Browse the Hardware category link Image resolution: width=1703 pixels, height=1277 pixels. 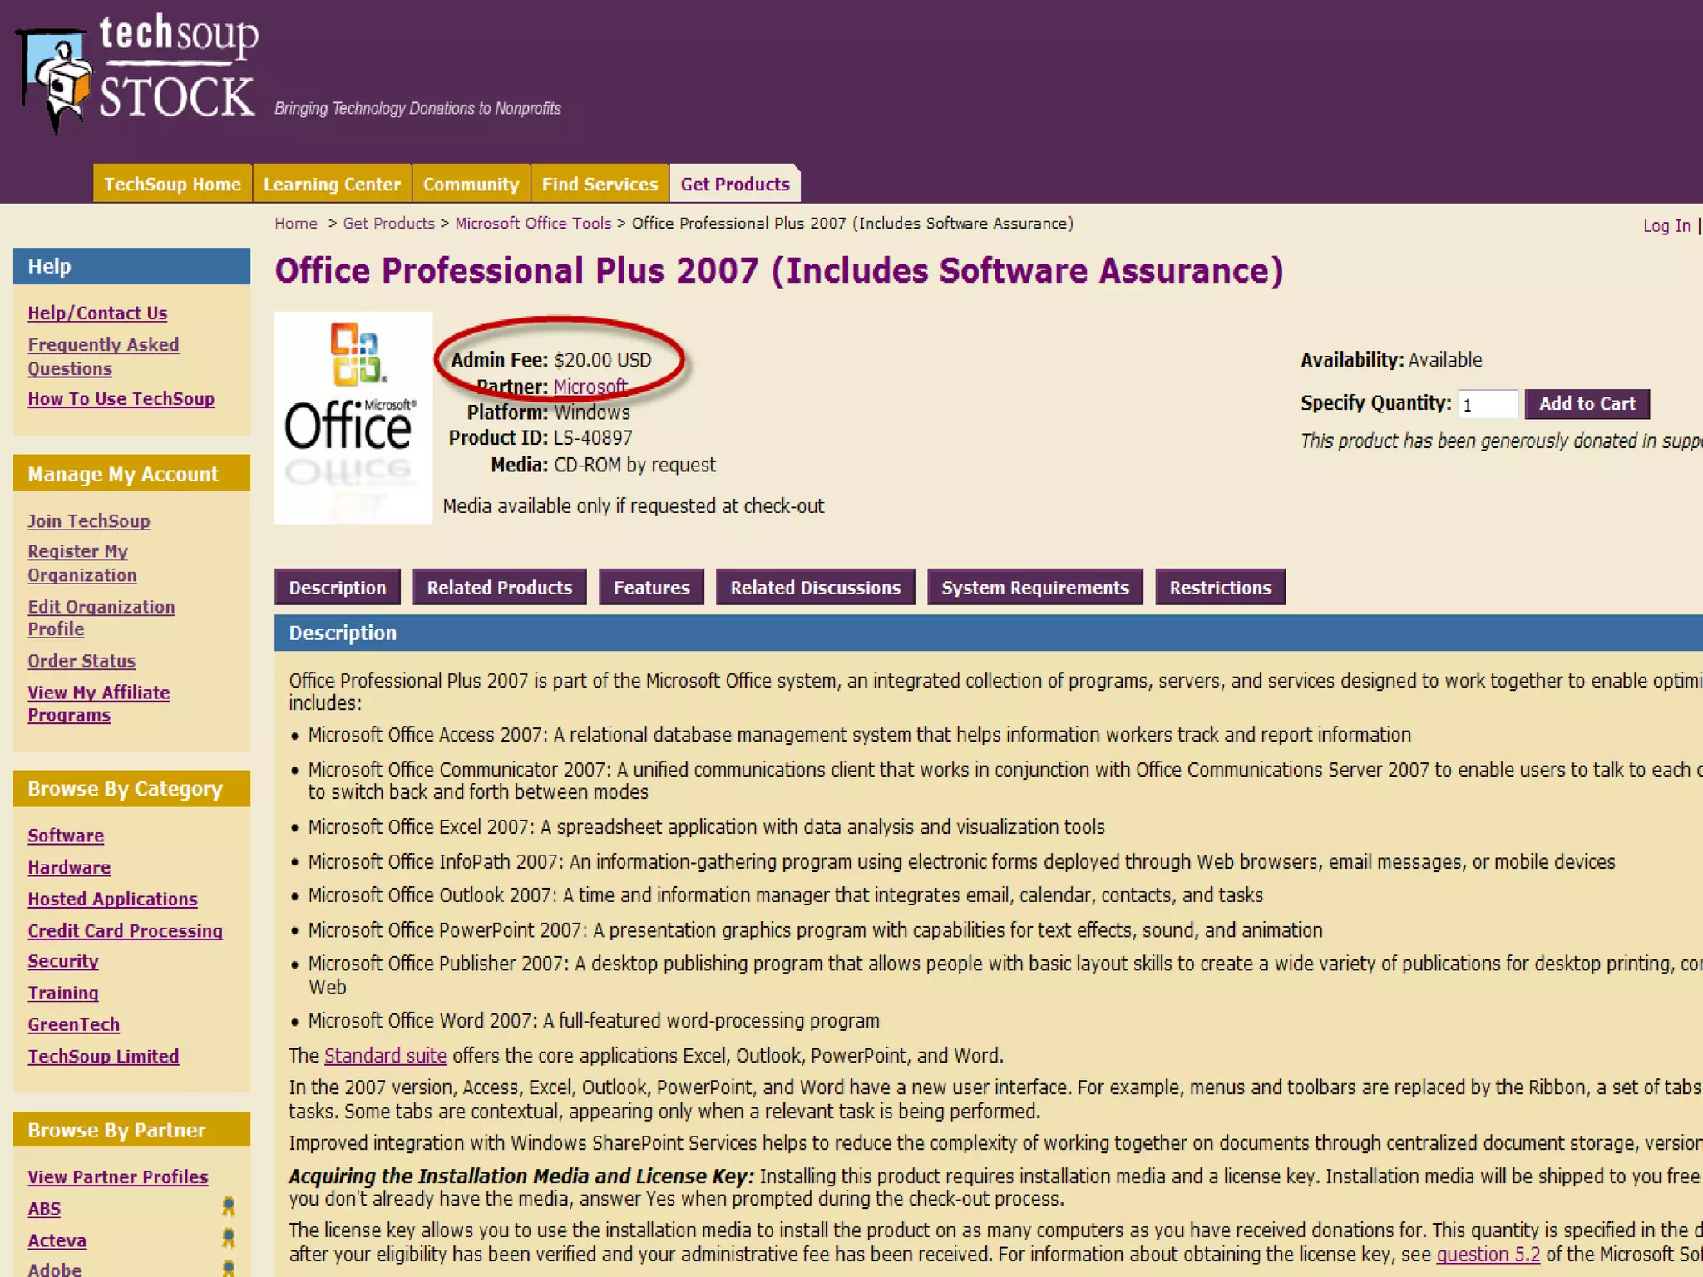[x=69, y=868]
